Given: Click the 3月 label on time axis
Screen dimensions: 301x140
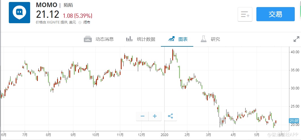Looking at the screenshot, I should click(208, 135).
